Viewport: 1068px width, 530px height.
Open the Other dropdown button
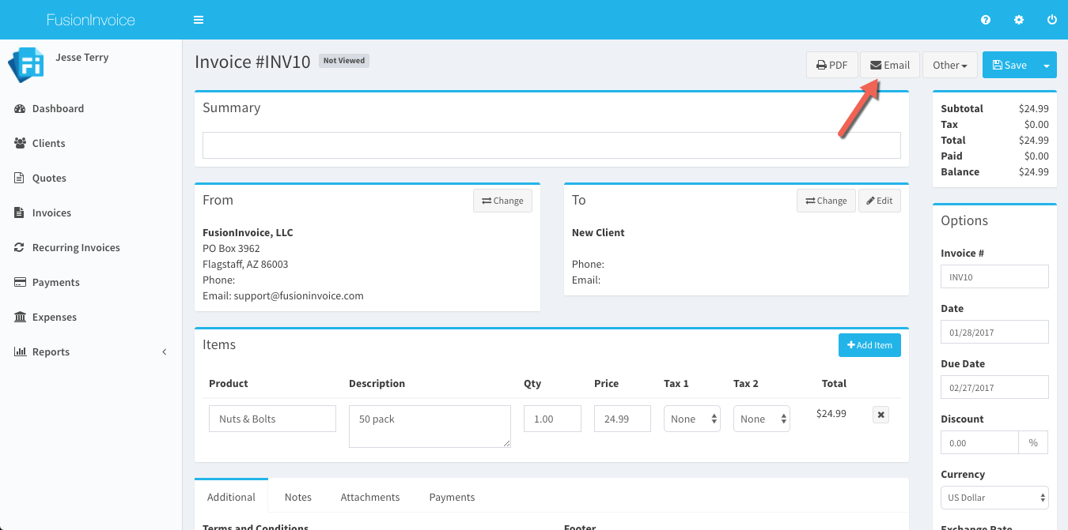(x=949, y=65)
